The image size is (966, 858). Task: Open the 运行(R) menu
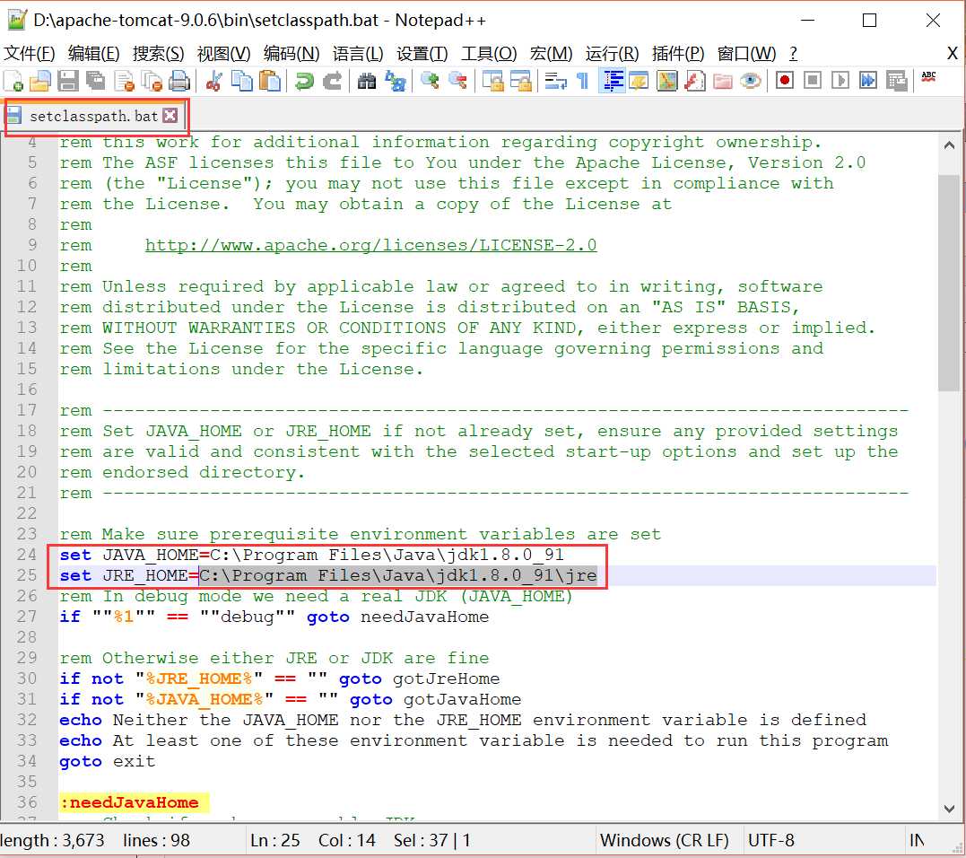613,54
